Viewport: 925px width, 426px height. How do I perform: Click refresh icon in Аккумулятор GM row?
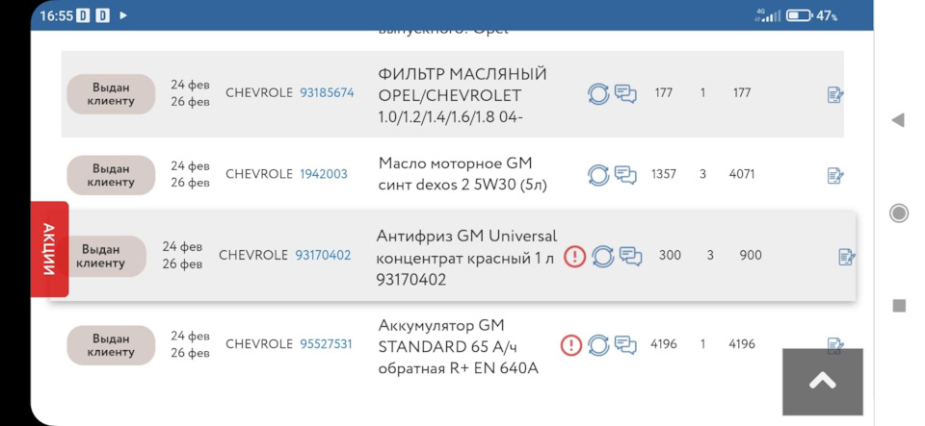(x=598, y=345)
